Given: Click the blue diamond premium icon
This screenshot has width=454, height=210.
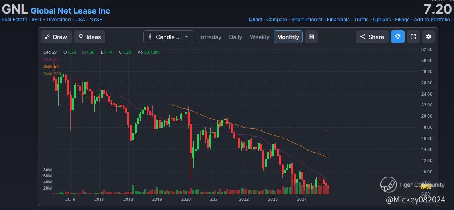Looking at the screenshot, I should point(397,37).
